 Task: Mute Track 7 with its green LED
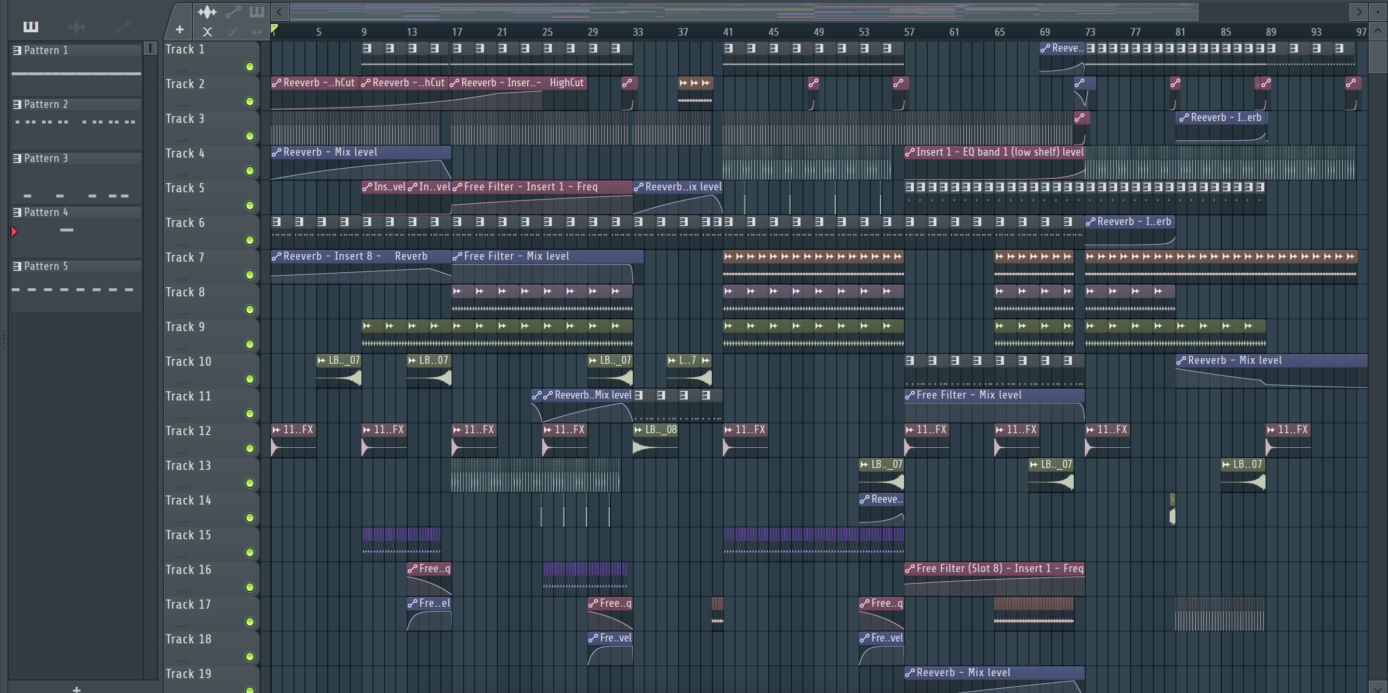tap(250, 275)
